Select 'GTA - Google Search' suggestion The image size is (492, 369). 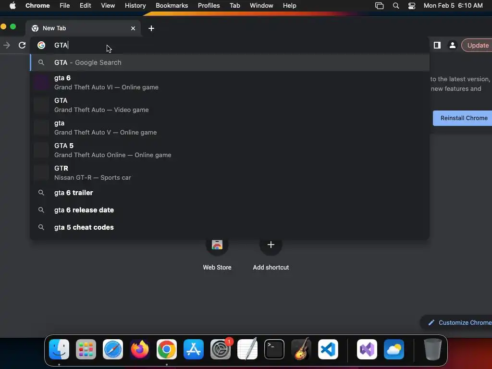tap(230, 62)
